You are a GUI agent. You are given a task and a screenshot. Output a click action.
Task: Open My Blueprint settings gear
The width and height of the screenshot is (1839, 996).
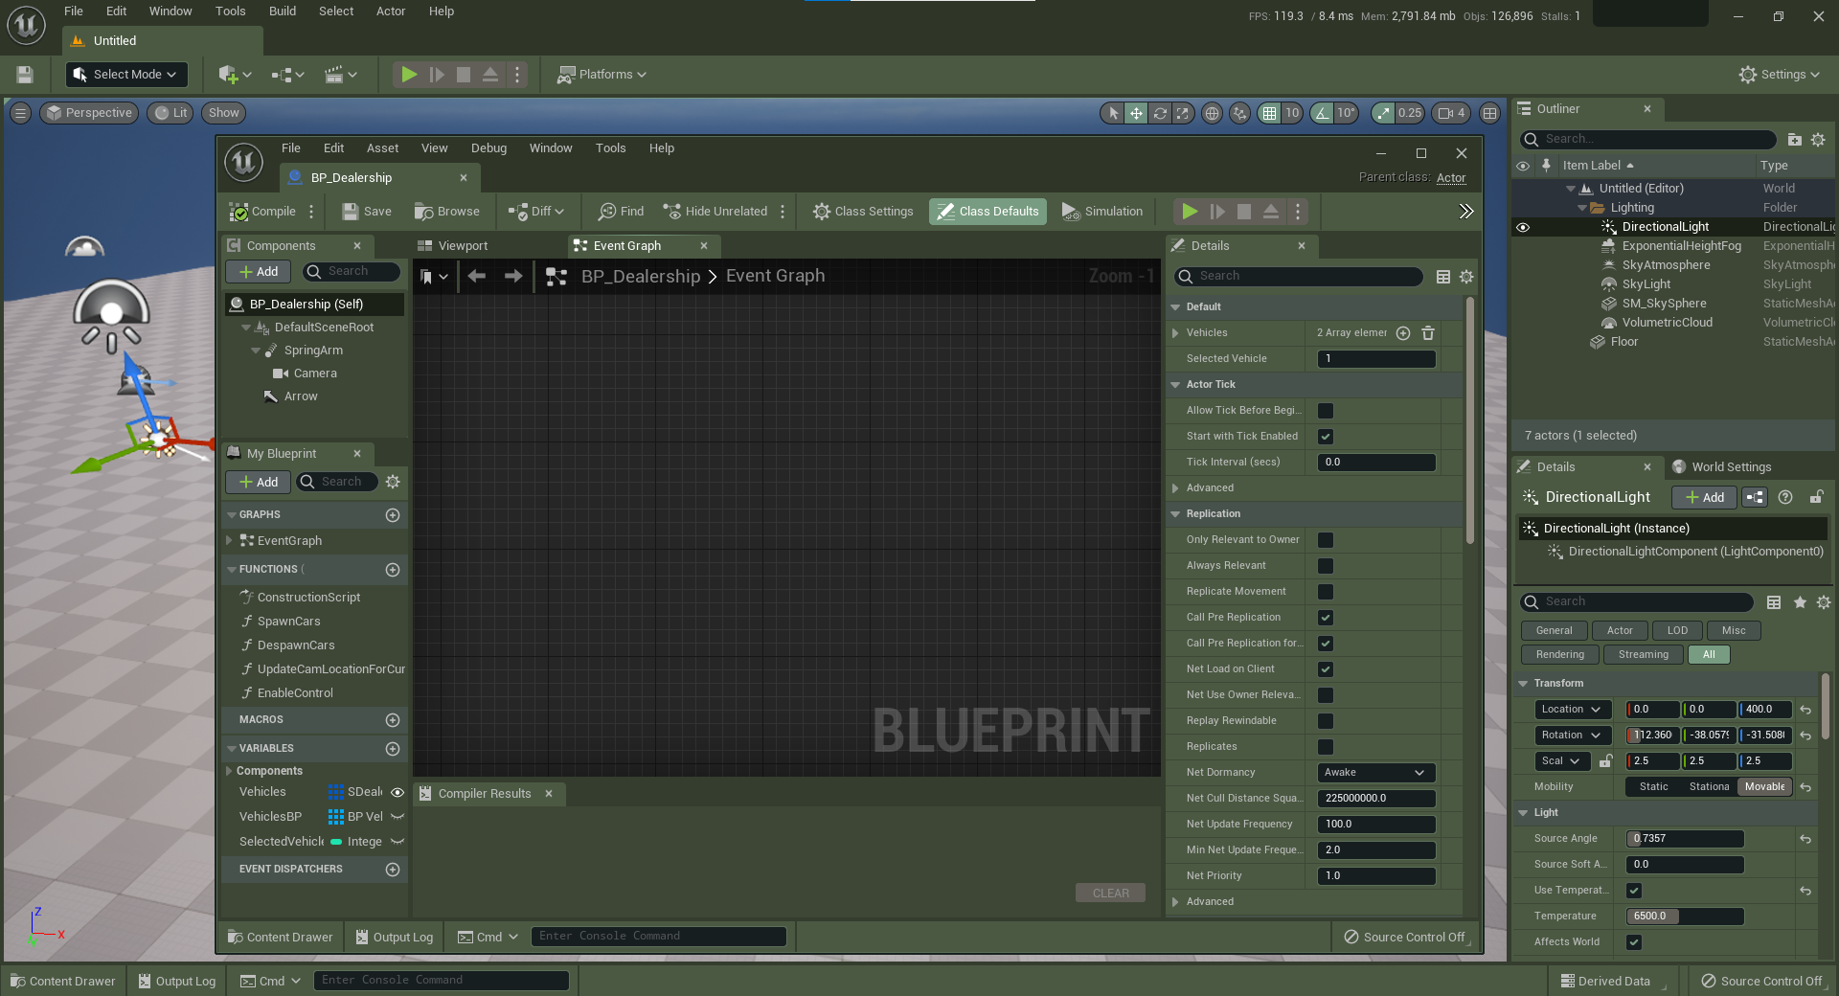393,482
